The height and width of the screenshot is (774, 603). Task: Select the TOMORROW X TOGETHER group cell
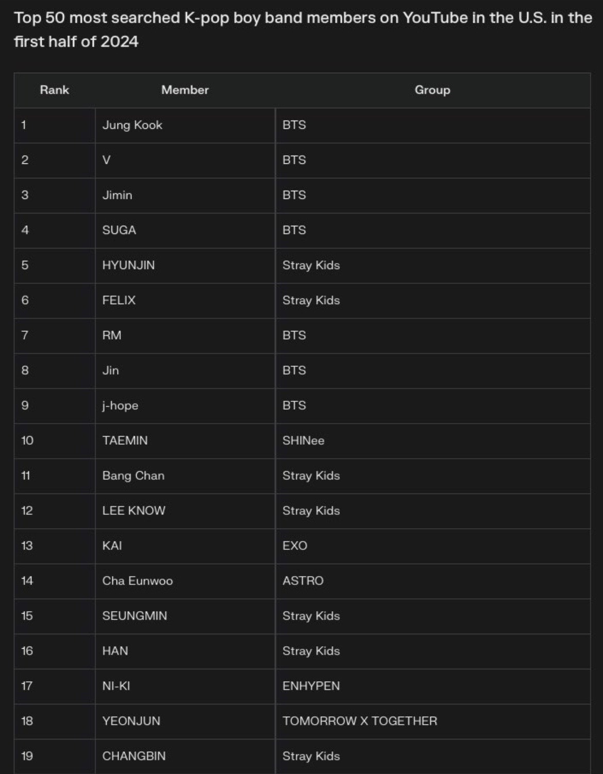coord(360,721)
